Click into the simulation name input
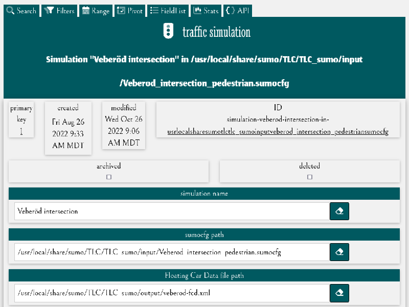Screen dimensions: 409x307 pos(171,211)
